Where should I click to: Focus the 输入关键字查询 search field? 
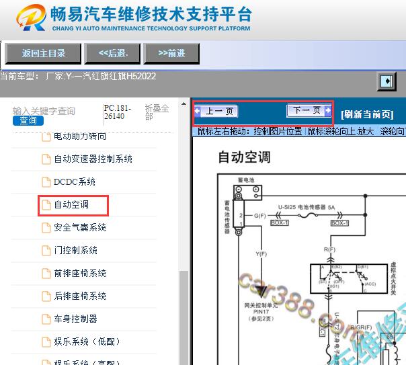(x=44, y=111)
